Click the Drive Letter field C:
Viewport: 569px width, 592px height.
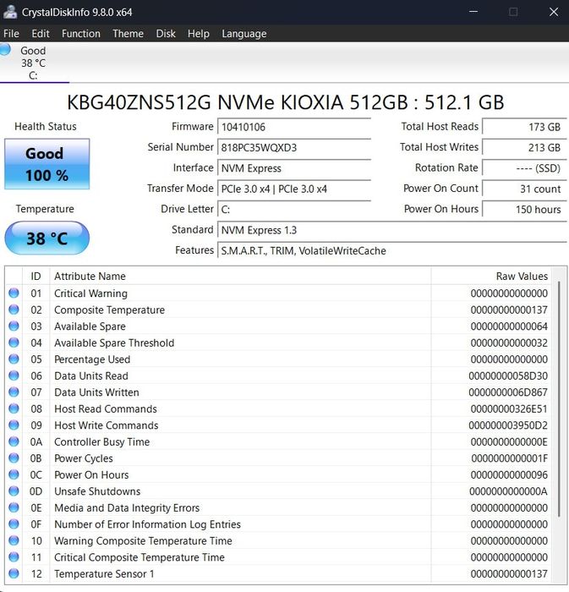click(x=294, y=209)
